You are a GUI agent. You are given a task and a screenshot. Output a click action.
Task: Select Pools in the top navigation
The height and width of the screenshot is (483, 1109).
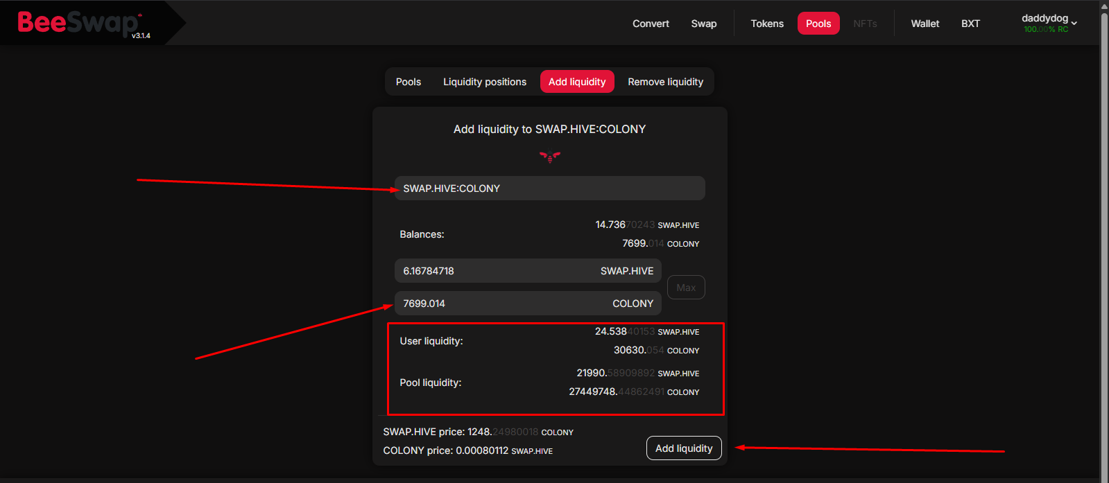tap(818, 24)
